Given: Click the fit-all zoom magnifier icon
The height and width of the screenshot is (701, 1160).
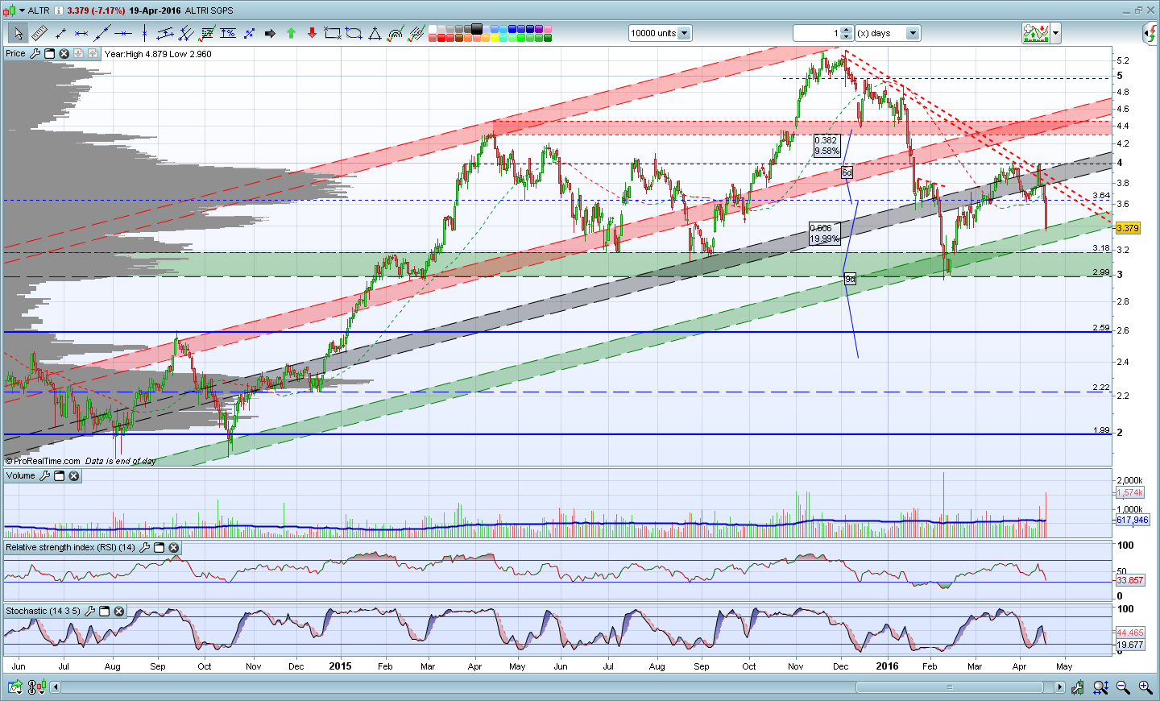Looking at the screenshot, I should [1100, 687].
